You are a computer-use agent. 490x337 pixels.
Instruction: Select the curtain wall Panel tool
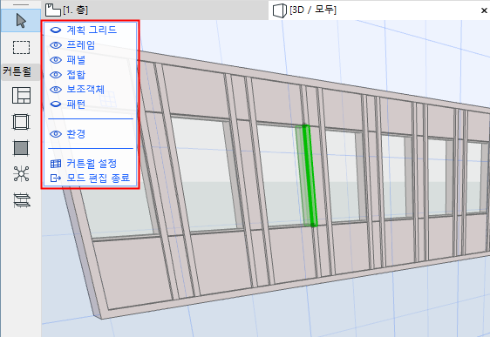pos(21,147)
